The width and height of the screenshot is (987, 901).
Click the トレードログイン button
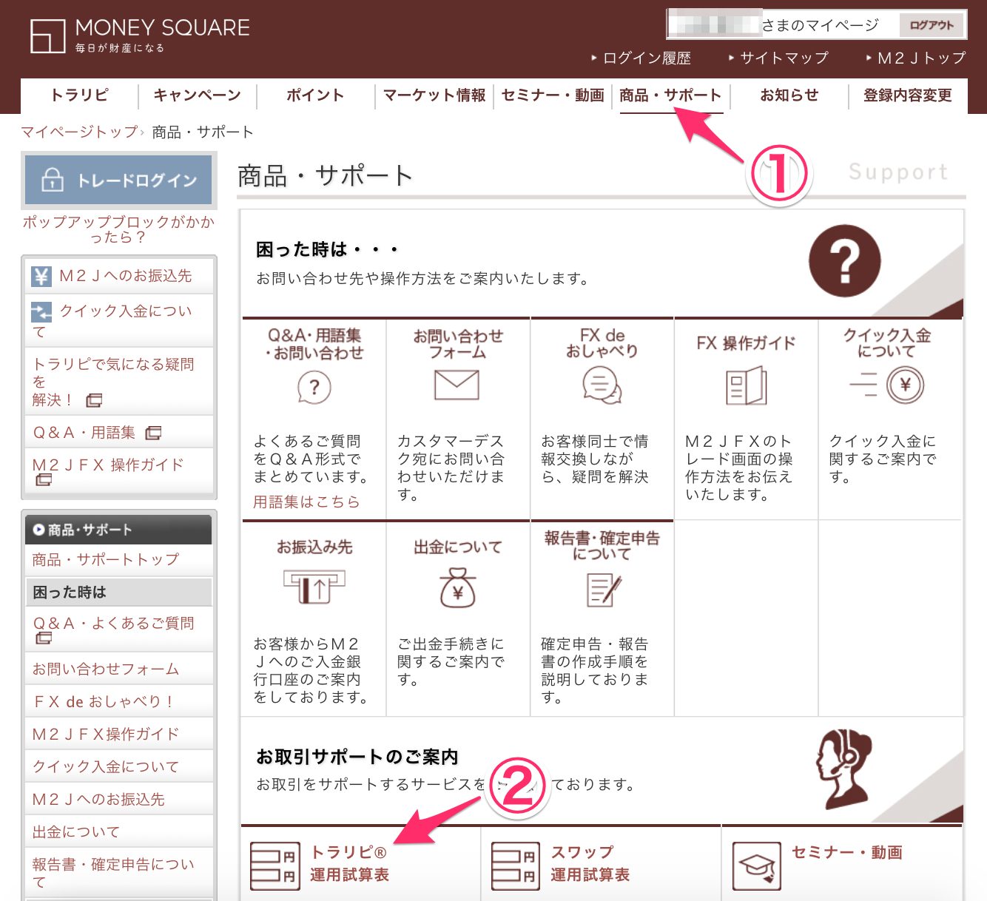tap(118, 180)
